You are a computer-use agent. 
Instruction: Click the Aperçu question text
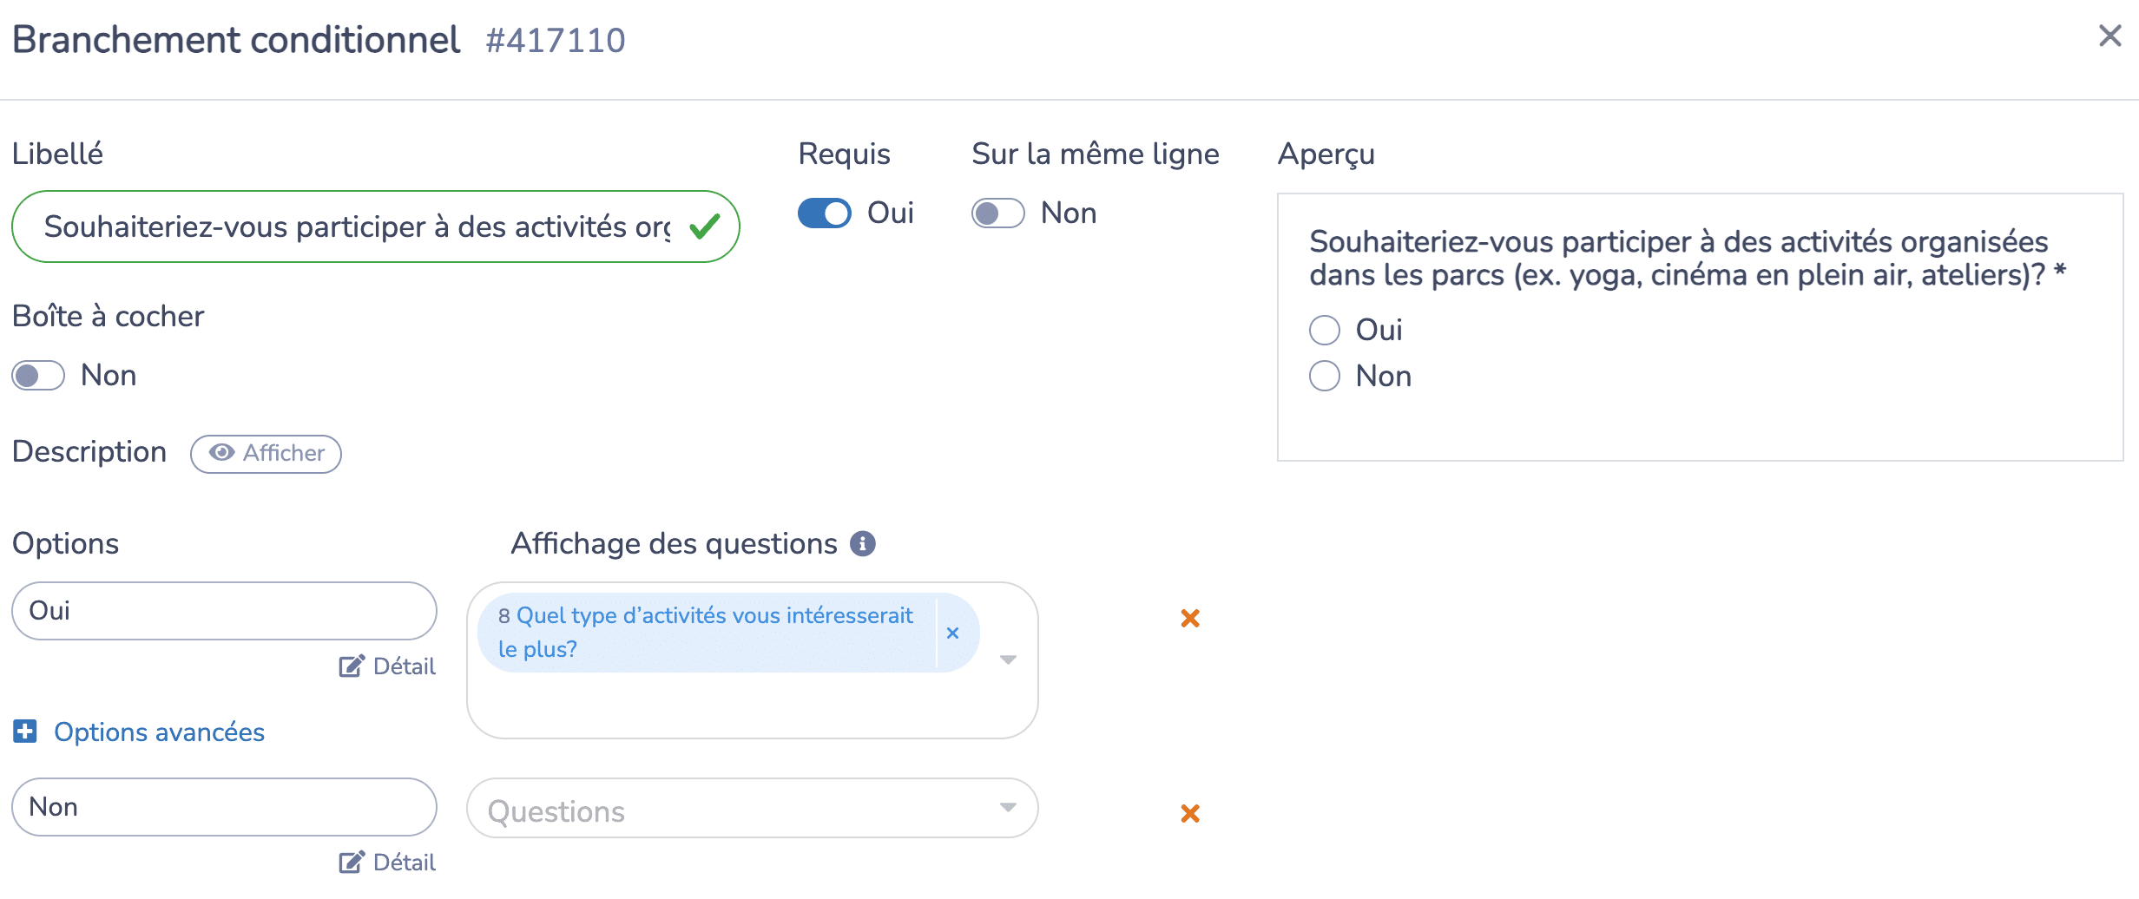[x=1687, y=258]
